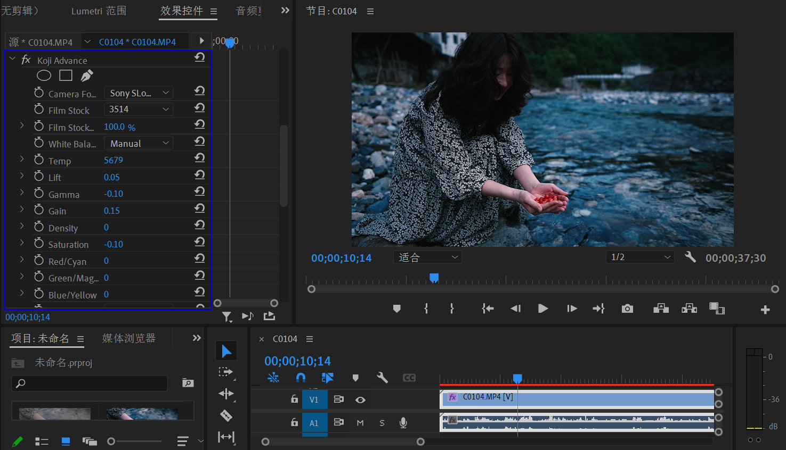786x450 pixels.
Task: Expand the Temp parameter
Action: [22, 159]
